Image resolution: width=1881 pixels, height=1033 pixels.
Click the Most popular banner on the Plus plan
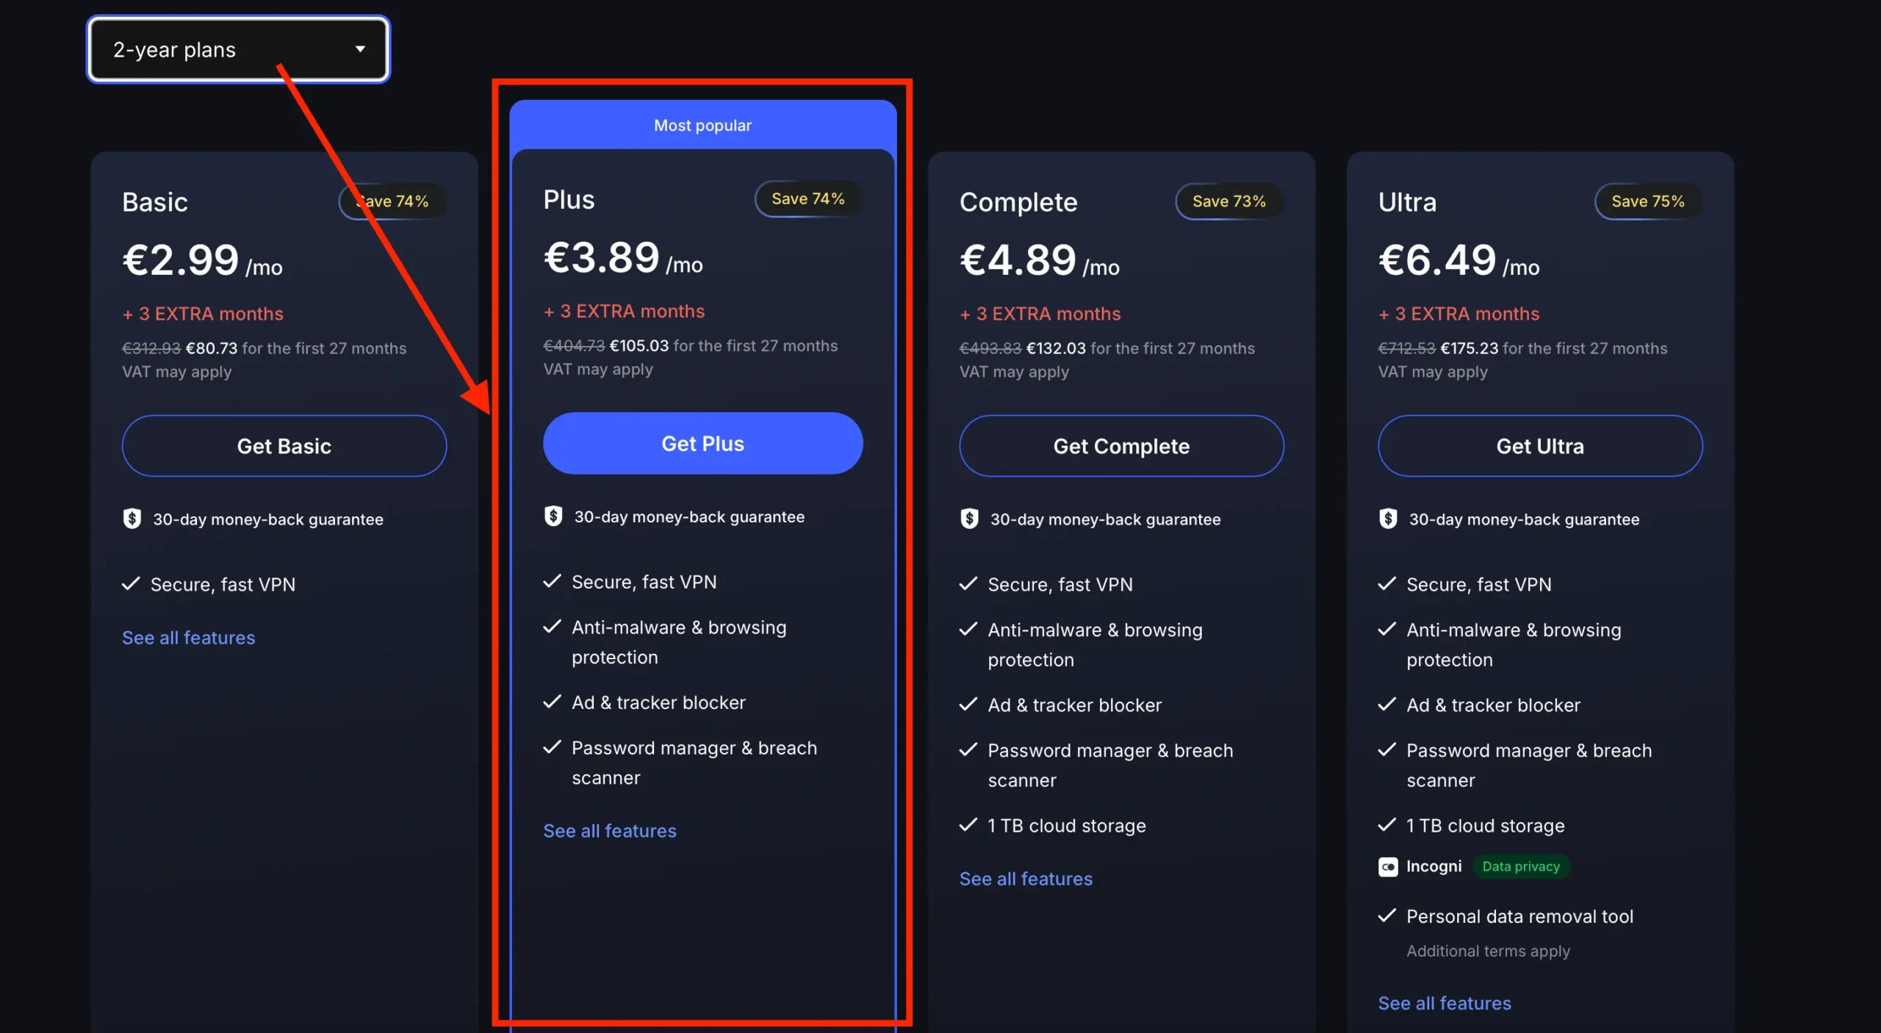pos(702,124)
